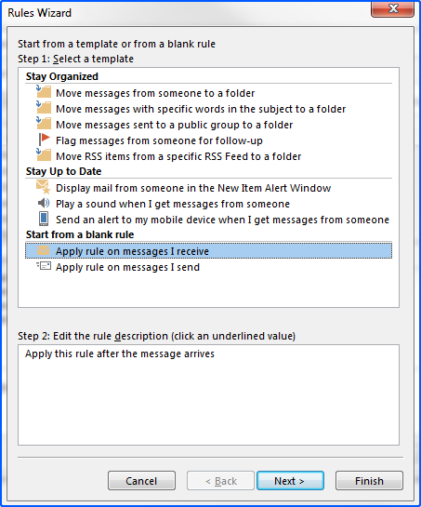Select 'Apply rule on messages I send'
The image size is (421, 507).
(127, 267)
